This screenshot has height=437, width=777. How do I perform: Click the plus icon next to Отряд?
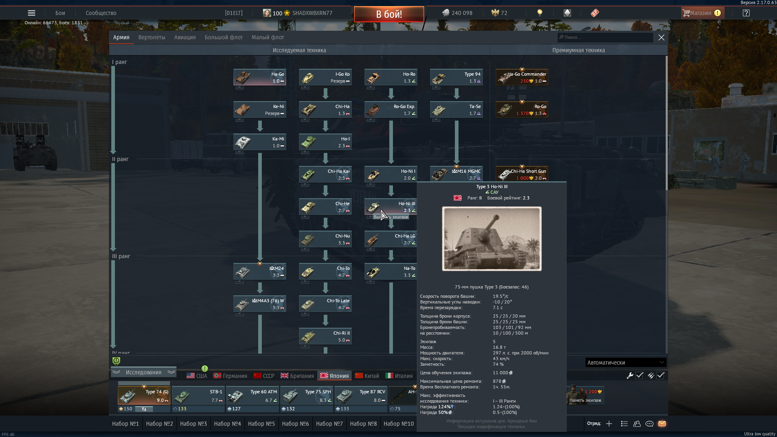tap(609, 424)
